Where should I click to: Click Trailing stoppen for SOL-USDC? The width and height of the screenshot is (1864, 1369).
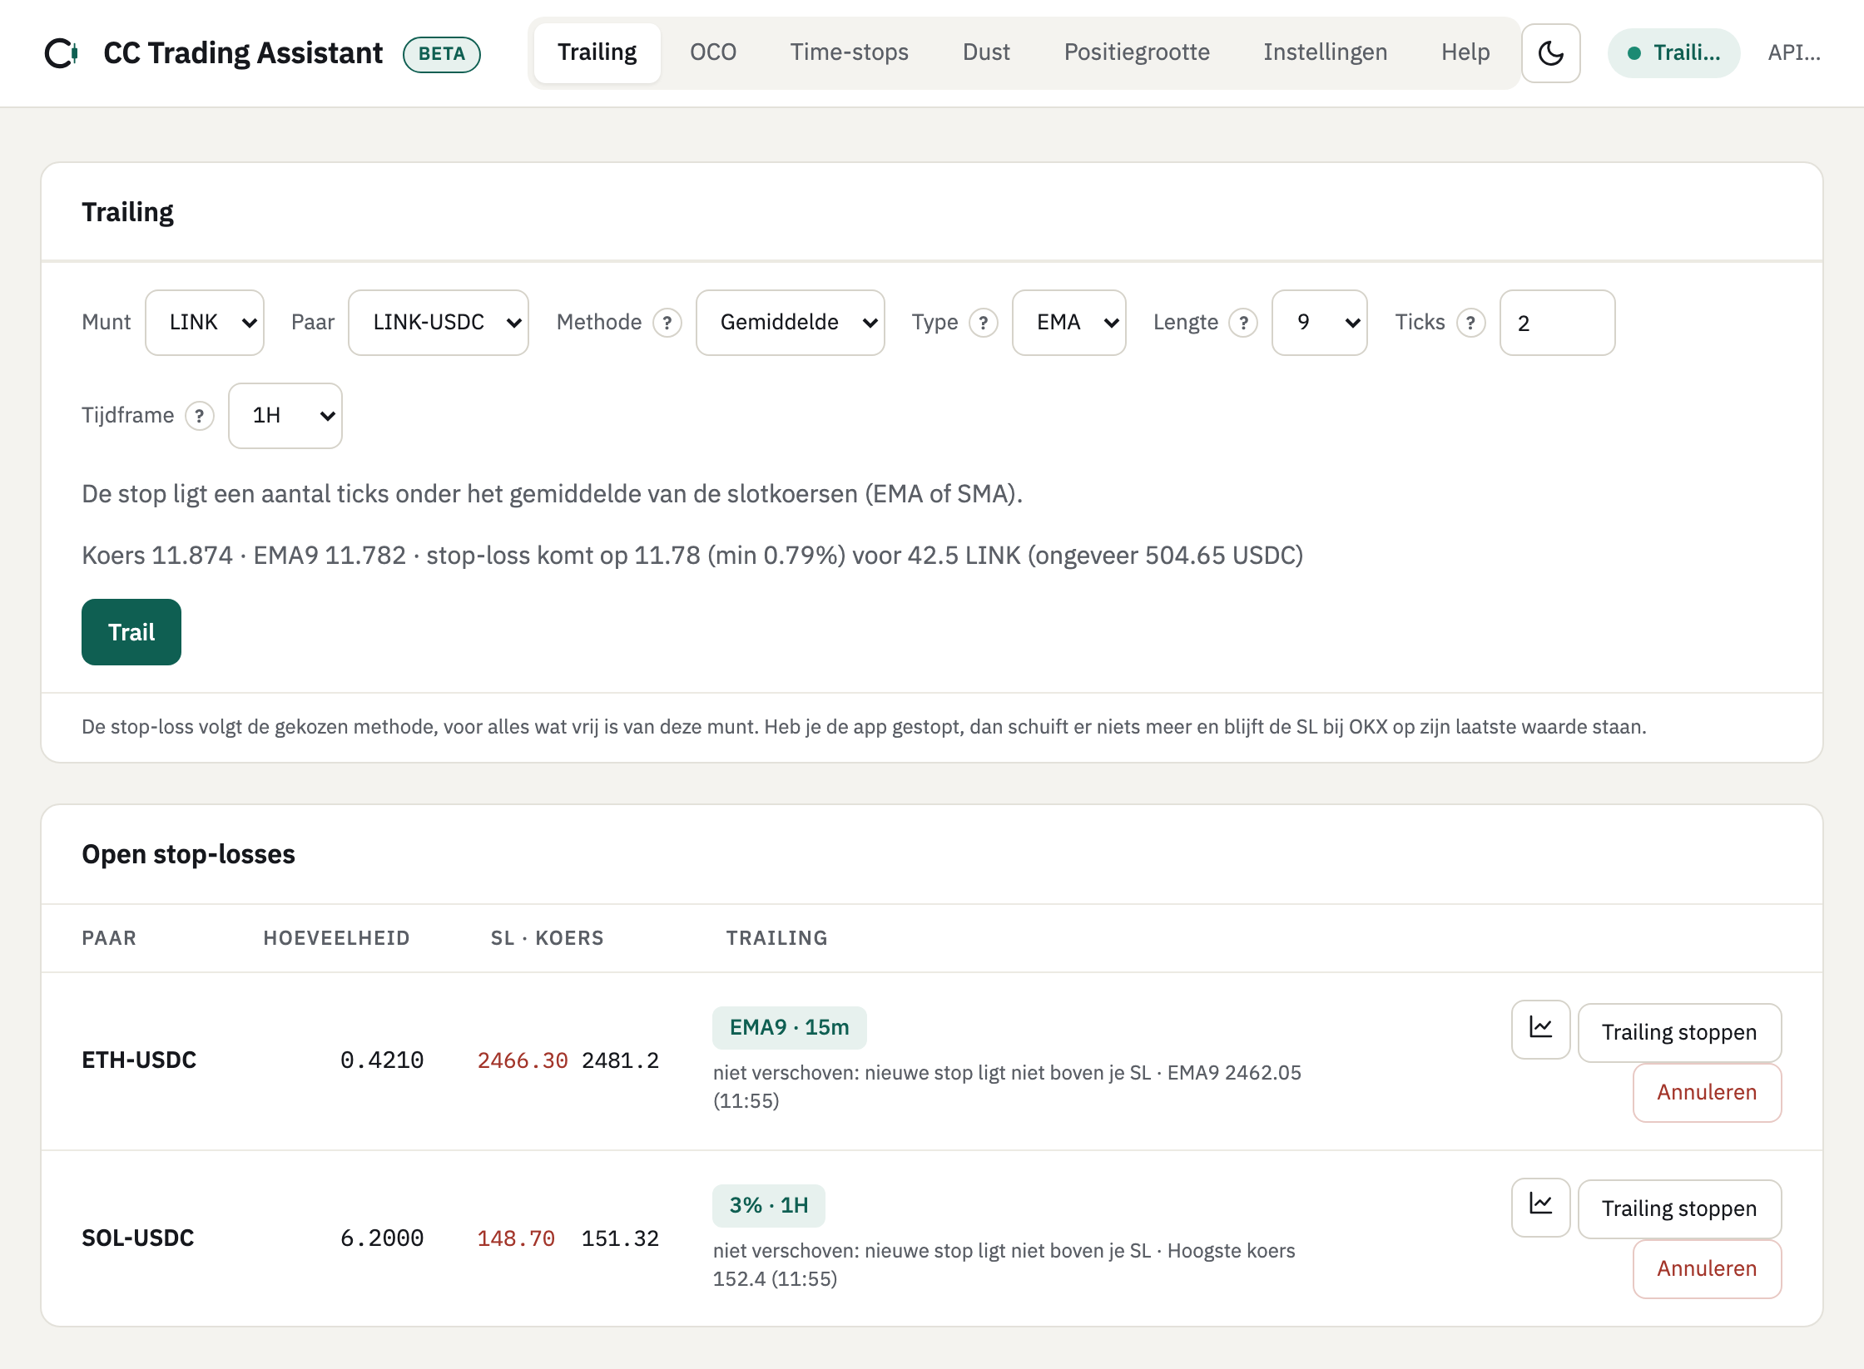(x=1679, y=1208)
